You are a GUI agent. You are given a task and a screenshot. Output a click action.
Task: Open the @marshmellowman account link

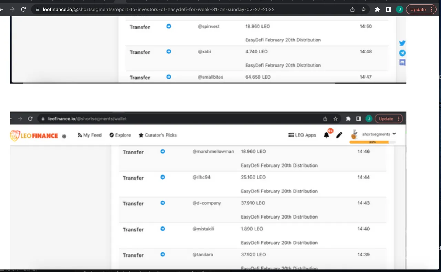pyautogui.click(x=213, y=152)
